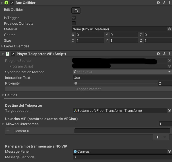This screenshot has width=172, height=162.
Task: Expand the Utilities foldout
Action: coord(3,95)
